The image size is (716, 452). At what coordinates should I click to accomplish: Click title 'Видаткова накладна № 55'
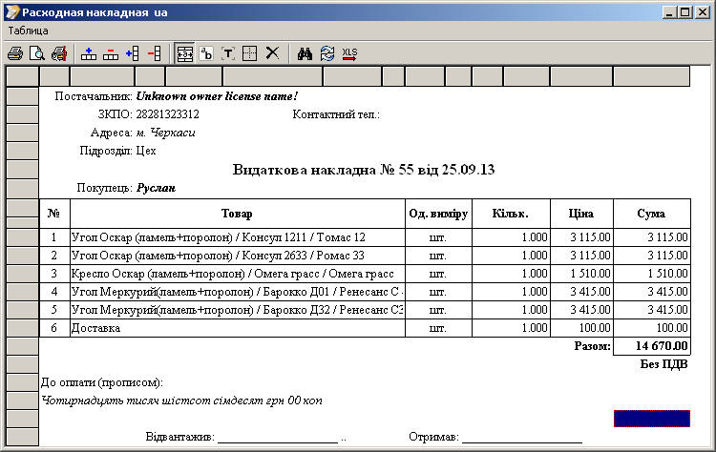tap(324, 170)
